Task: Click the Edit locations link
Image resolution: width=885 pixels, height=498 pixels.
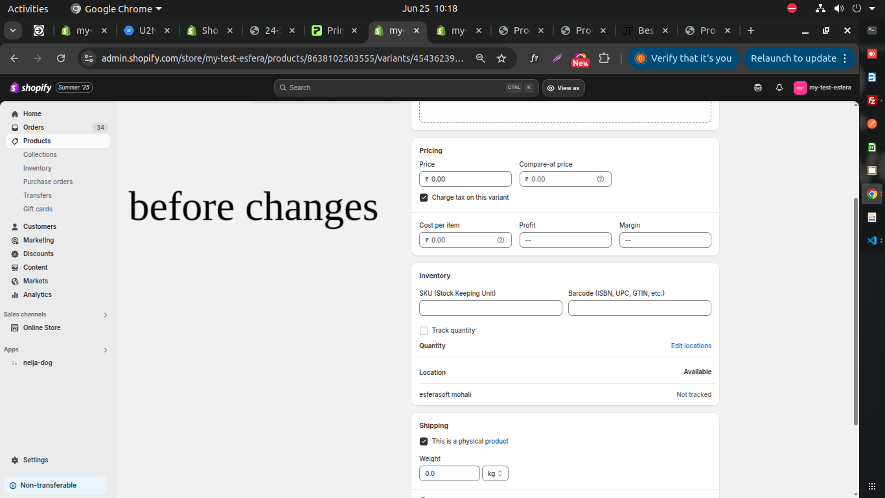Action: click(691, 346)
